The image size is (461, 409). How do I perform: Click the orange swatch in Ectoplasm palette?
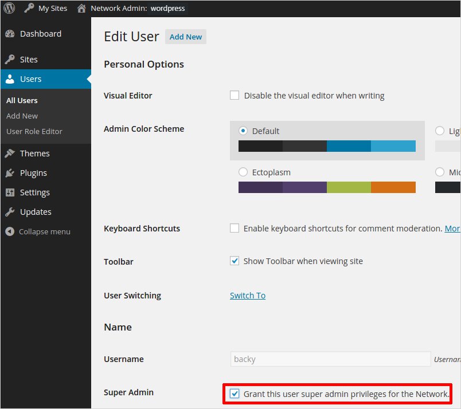pos(393,187)
